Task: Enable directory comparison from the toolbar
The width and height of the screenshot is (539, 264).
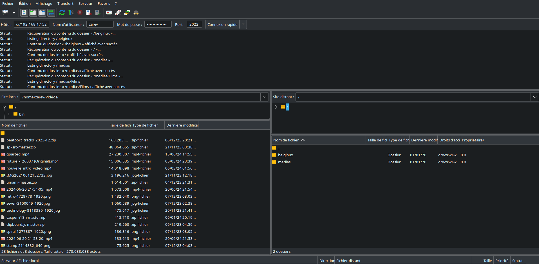Action: point(109,13)
